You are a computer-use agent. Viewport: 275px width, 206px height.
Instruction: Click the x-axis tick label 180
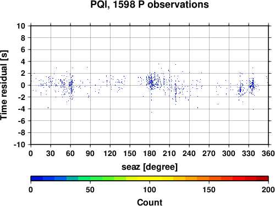(x=150, y=153)
